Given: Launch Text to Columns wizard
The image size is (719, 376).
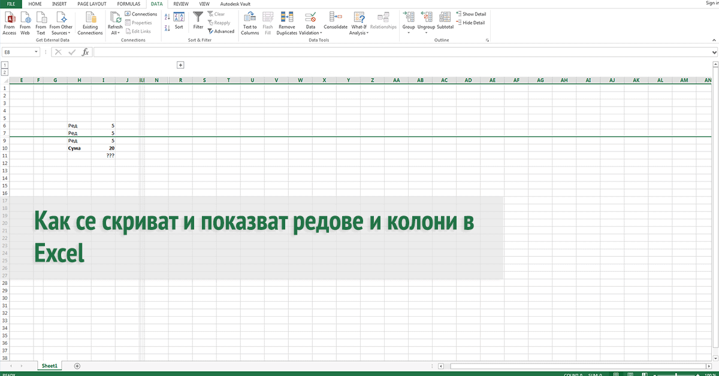Looking at the screenshot, I should [x=250, y=23].
